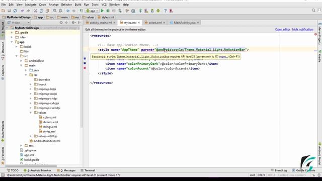Viewport: 322px width, 181px height.
Task: Open the Build menu
Action: coord(78,5)
